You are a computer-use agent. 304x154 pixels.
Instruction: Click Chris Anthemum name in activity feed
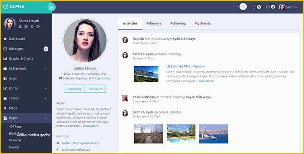click(x=146, y=97)
